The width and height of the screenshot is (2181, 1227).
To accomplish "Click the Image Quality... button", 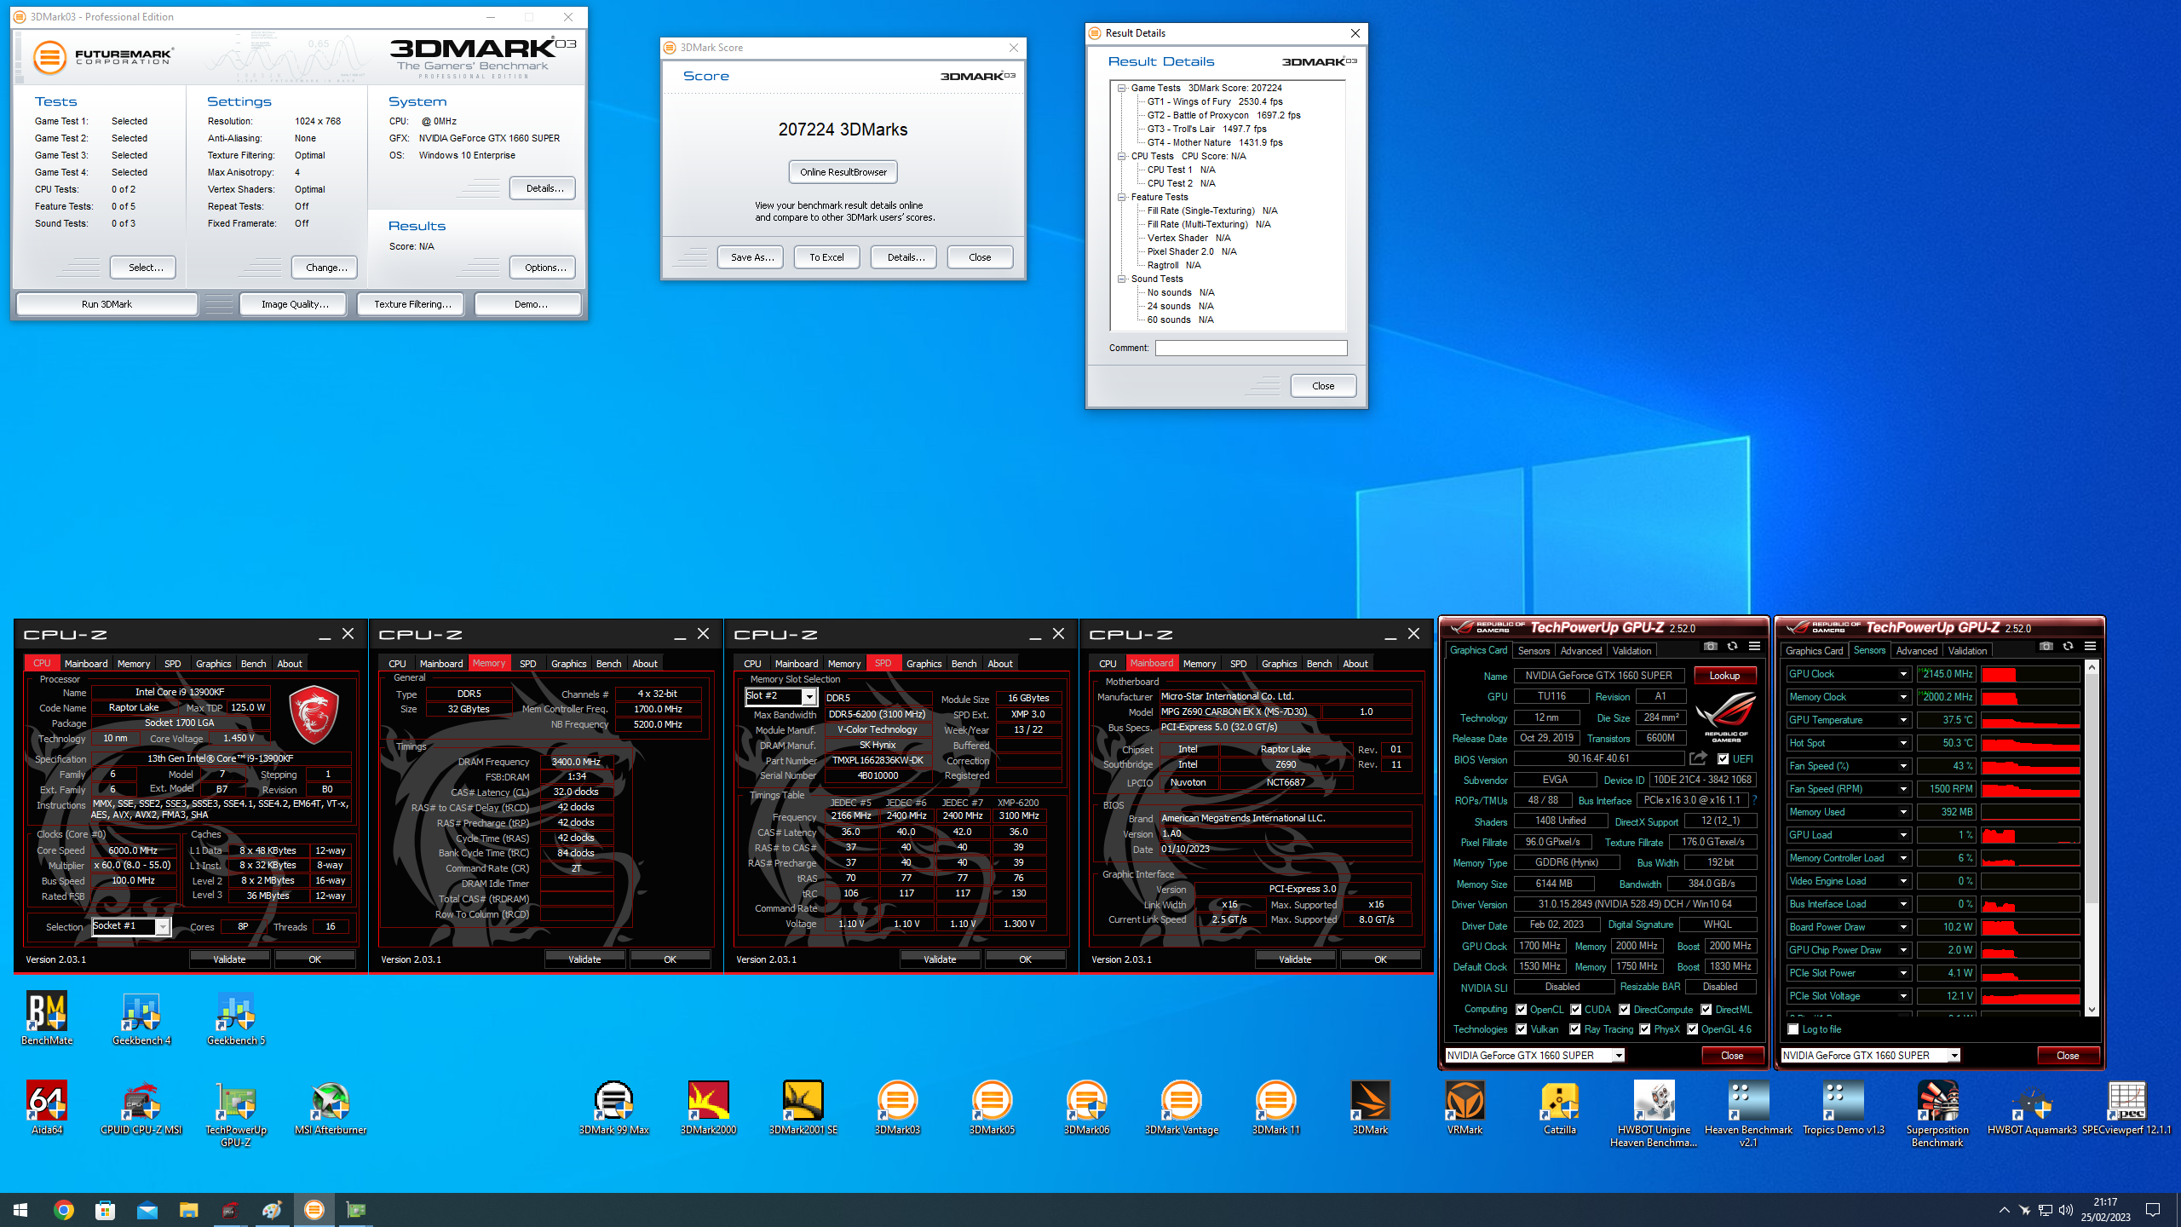I will 294,304.
